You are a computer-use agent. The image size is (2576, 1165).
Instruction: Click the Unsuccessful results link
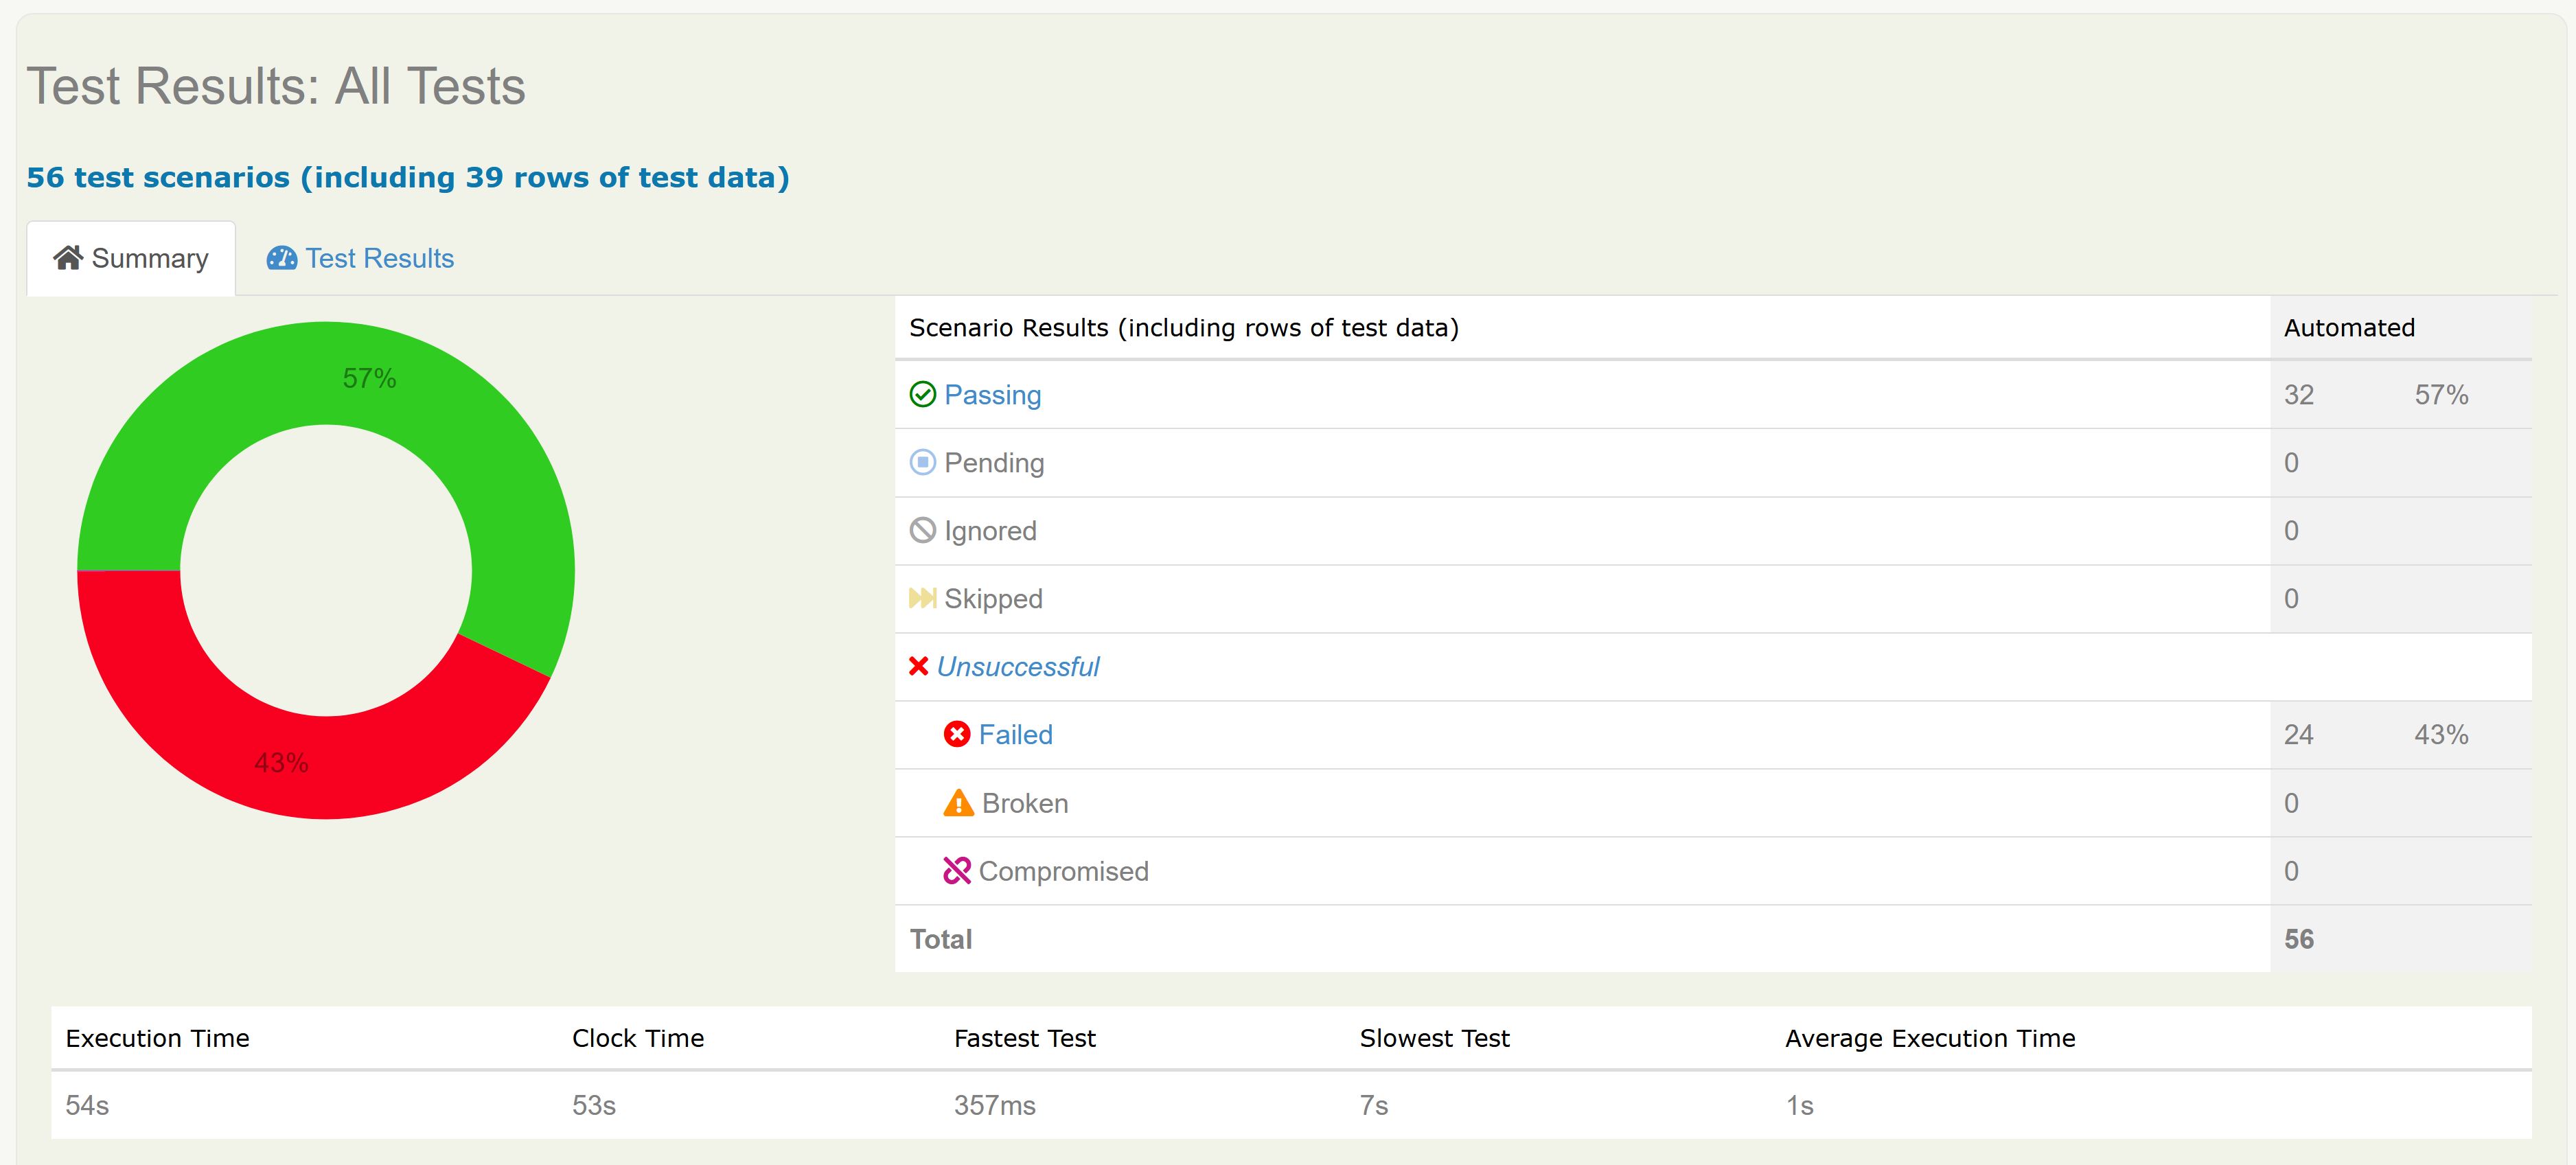click(1018, 666)
